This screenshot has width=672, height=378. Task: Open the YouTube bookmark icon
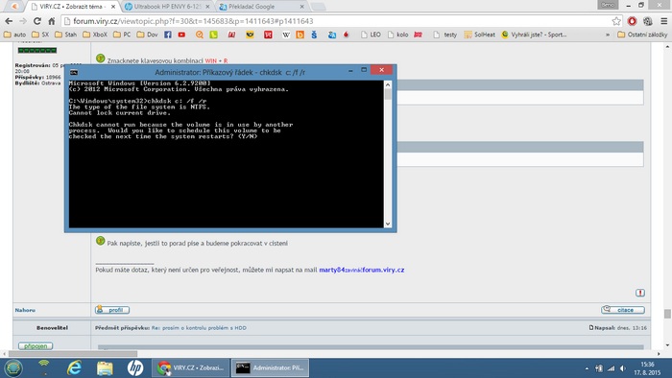coord(181,35)
